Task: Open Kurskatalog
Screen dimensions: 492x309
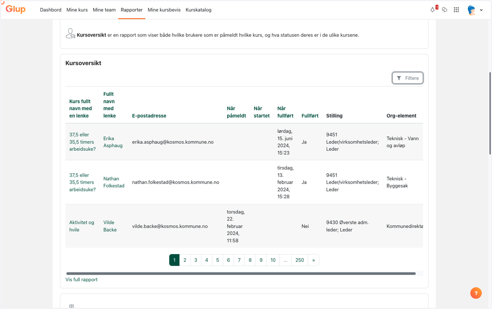Action: pyautogui.click(x=198, y=10)
